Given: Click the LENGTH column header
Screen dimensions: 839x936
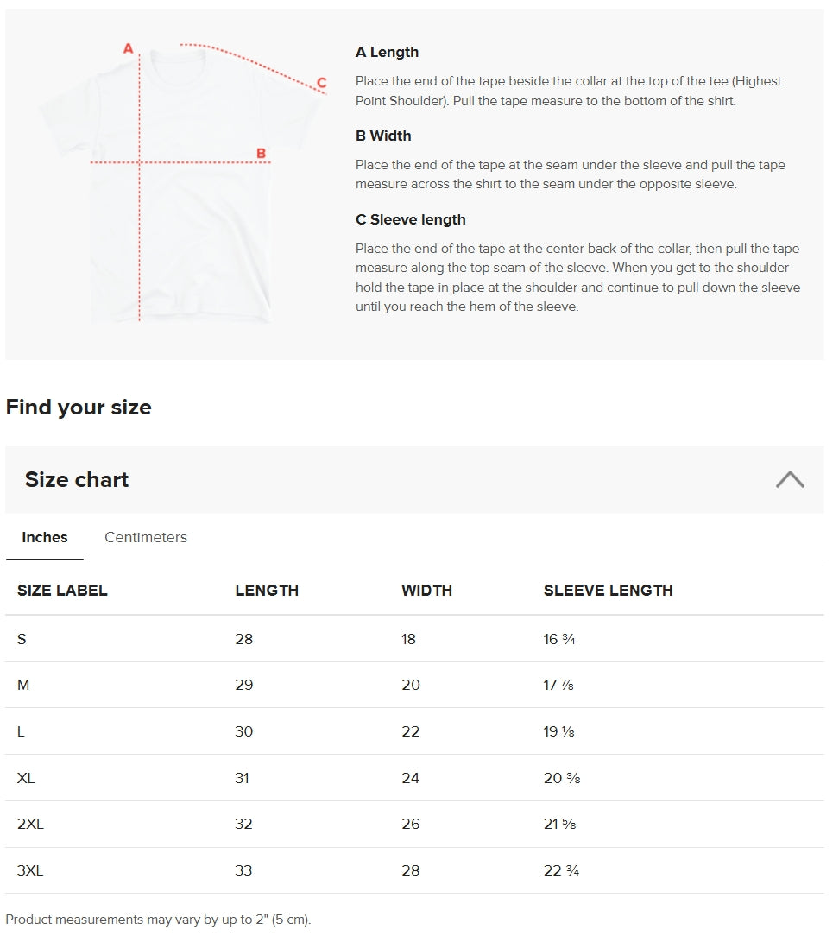Looking at the screenshot, I should [267, 591].
